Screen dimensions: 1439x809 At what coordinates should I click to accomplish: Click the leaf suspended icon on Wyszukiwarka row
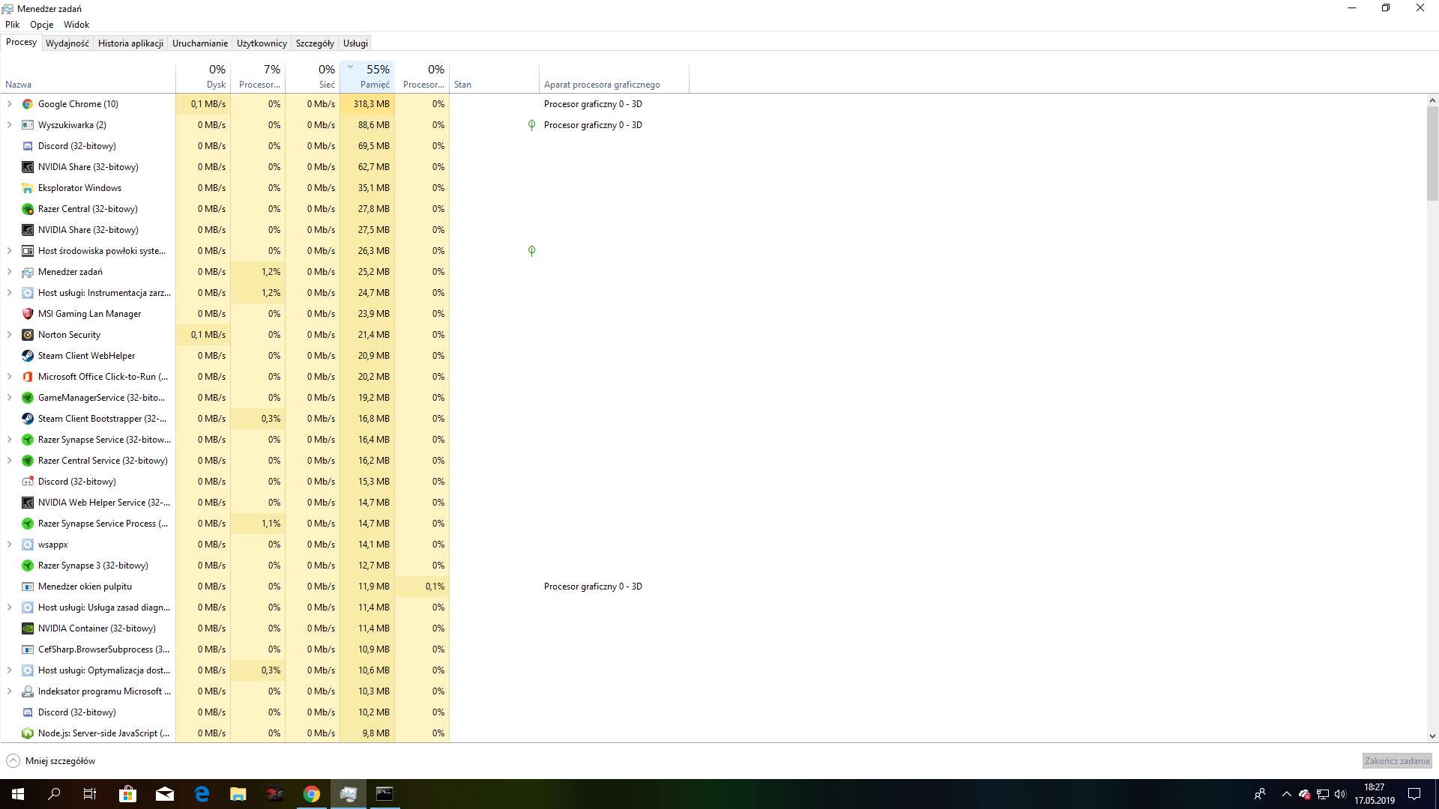pos(531,125)
